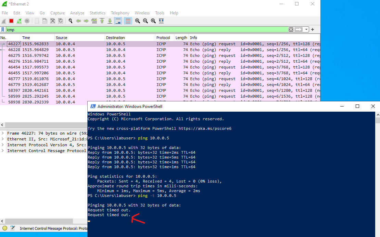The width and height of the screenshot is (380, 237).
Task: Click the expert information yellow circle icon
Action: pyautogui.click(x=4, y=228)
